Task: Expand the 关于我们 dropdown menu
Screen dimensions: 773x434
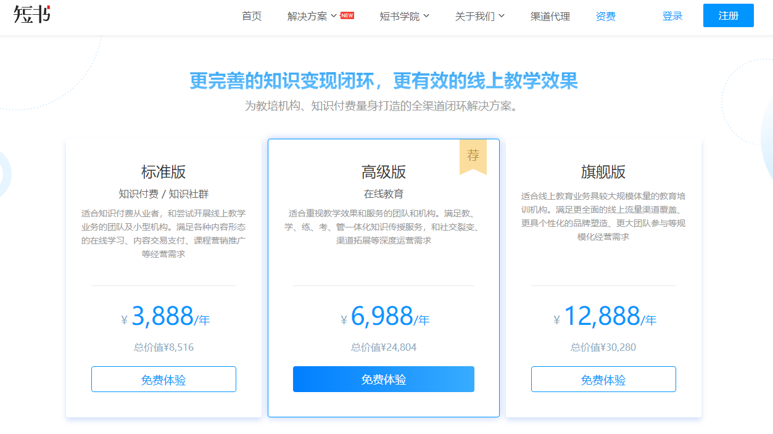Action: [480, 16]
